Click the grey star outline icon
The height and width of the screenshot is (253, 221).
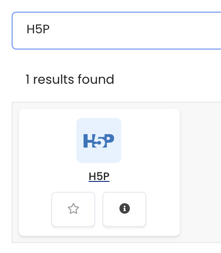pos(73,208)
